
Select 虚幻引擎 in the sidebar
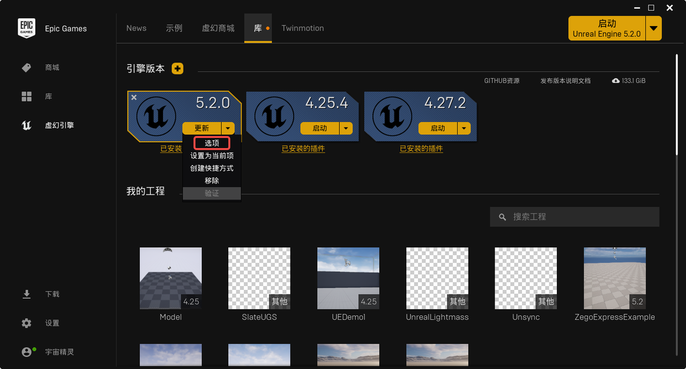(x=59, y=125)
